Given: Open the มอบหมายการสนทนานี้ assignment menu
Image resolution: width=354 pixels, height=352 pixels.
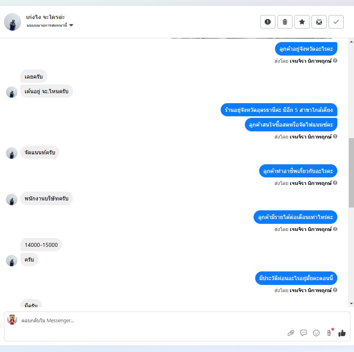Looking at the screenshot, I should click(47, 25).
